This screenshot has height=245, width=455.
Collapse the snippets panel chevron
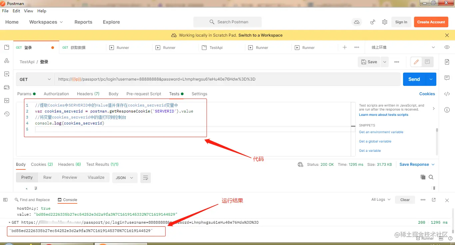(x=433, y=109)
